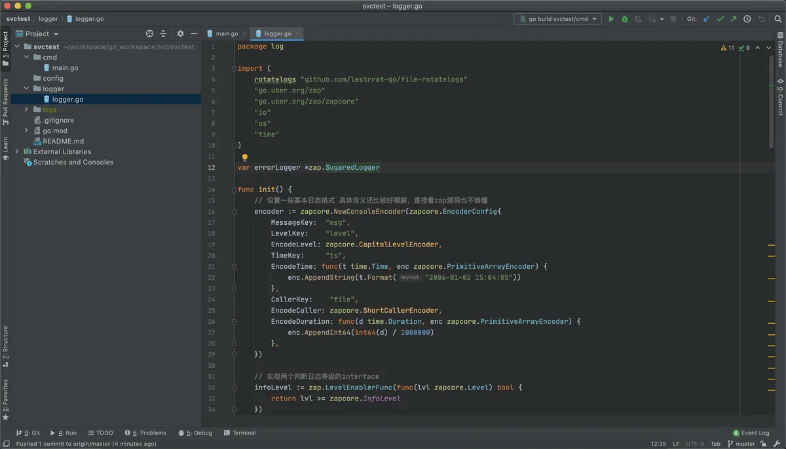The width and height of the screenshot is (786, 449).
Task: Collapse the cmd folder
Action: [27, 57]
